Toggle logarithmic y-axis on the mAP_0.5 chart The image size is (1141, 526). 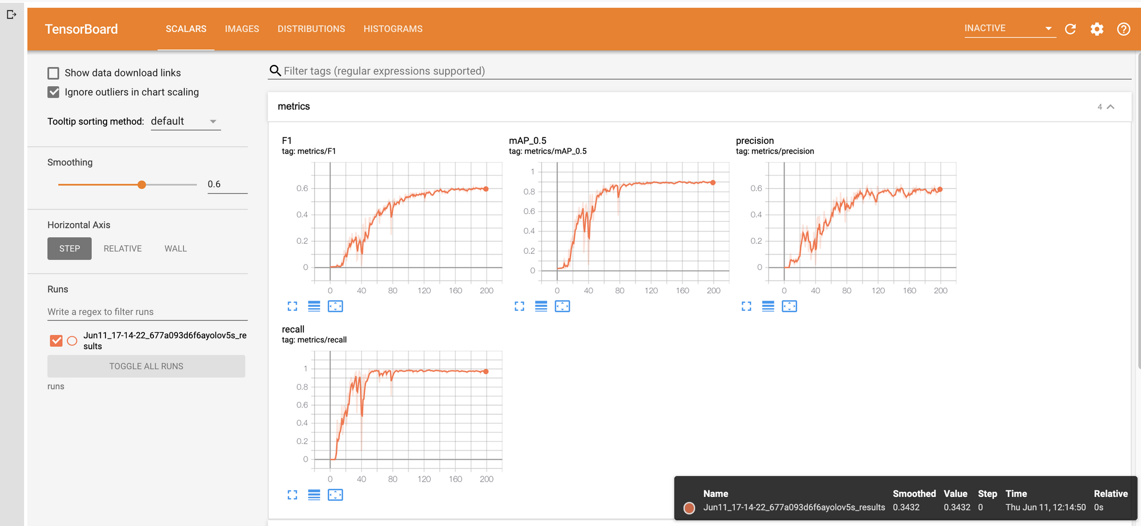[x=541, y=306]
